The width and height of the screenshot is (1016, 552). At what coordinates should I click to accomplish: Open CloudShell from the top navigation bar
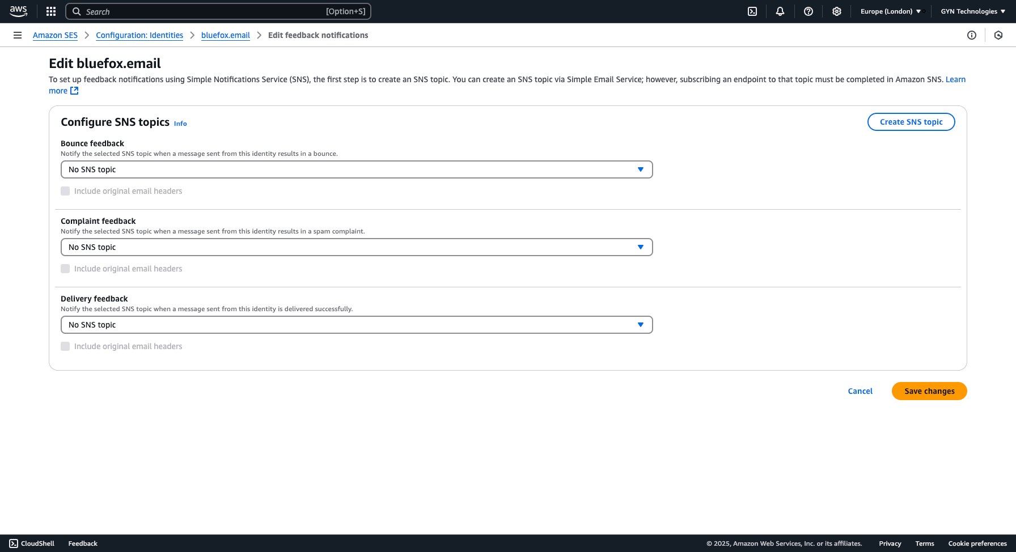coord(752,11)
